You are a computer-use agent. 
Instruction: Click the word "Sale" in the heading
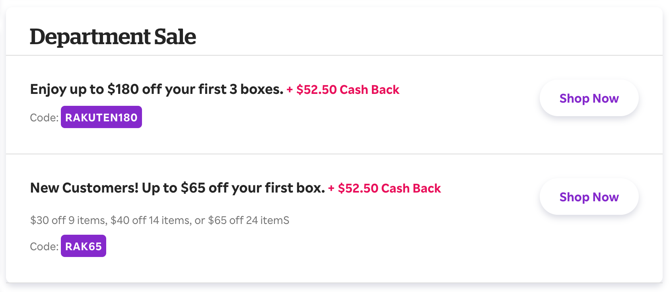(175, 37)
